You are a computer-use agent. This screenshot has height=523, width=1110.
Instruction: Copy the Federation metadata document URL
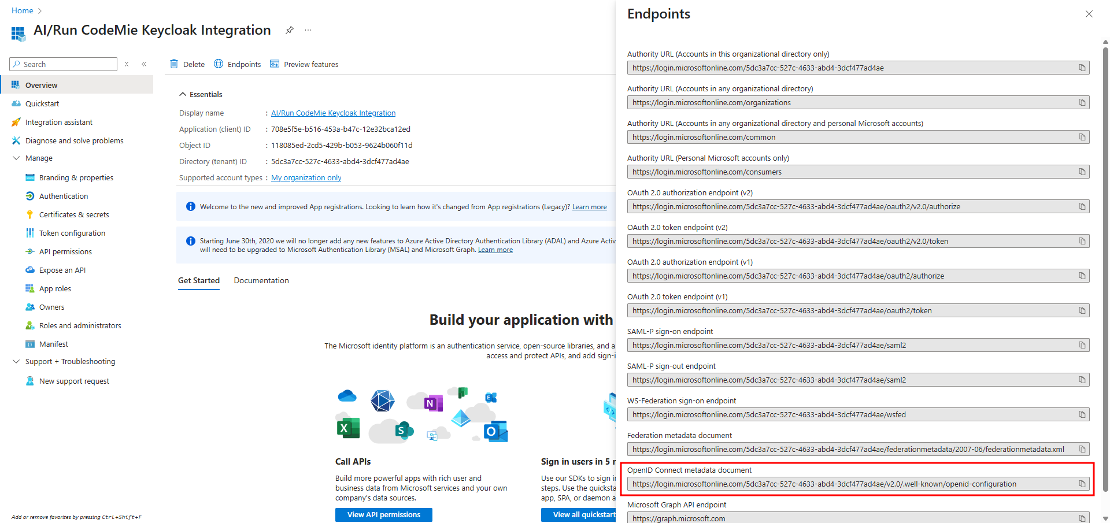click(1082, 450)
